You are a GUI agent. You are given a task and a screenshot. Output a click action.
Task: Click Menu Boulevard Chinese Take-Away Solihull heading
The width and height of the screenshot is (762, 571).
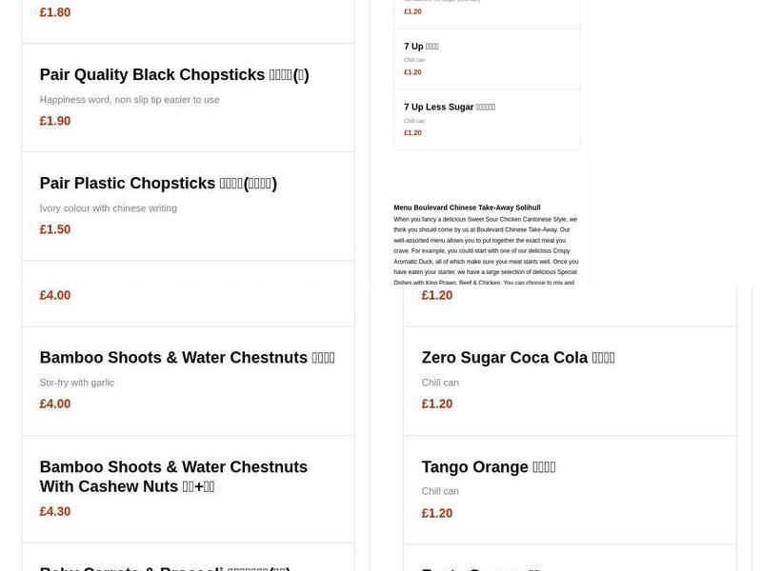(467, 207)
